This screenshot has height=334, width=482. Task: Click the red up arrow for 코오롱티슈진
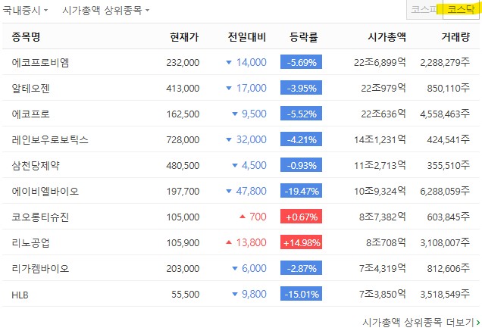point(243,217)
